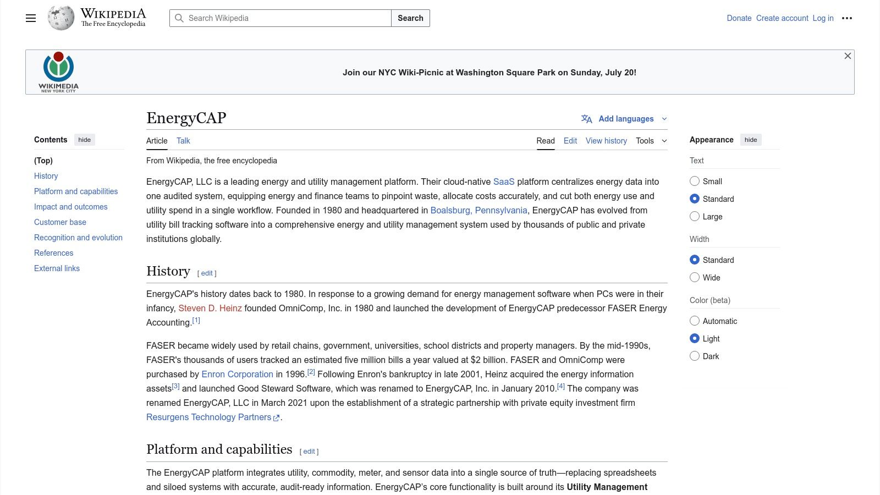Image resolution: width=880 pixels, height=495 pixels.
Task: Close the Wiki-Picnic banner
Action: pyautogui.click(x=848, y=56)
